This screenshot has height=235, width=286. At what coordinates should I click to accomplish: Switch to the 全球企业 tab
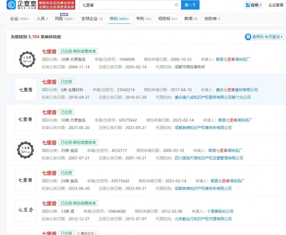tap(92, 19)
